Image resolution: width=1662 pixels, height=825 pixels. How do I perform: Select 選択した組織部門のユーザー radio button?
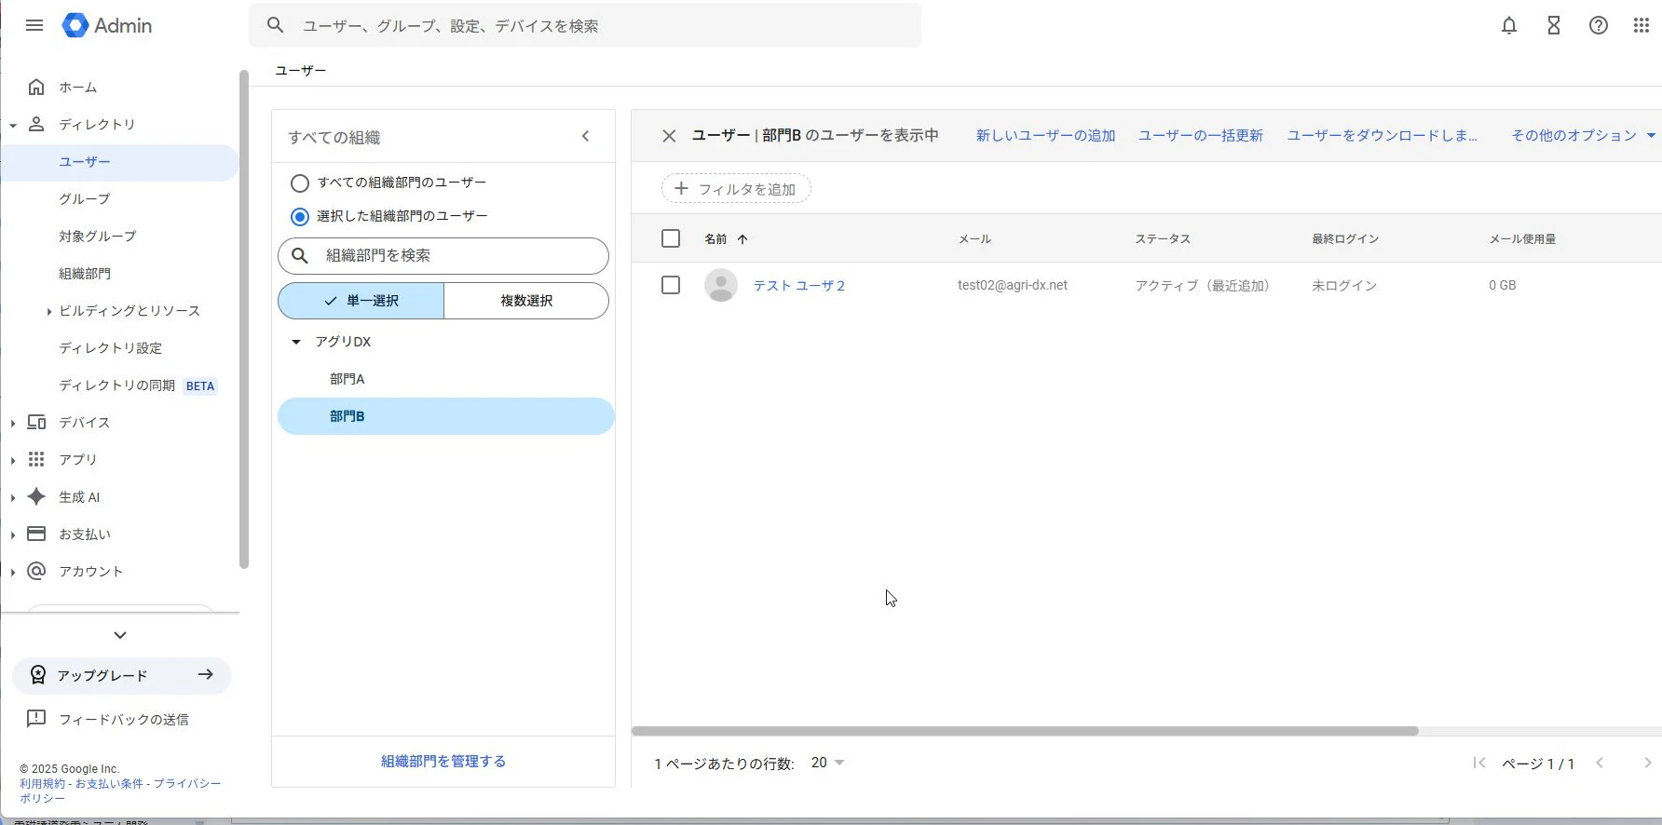[300, 217]
